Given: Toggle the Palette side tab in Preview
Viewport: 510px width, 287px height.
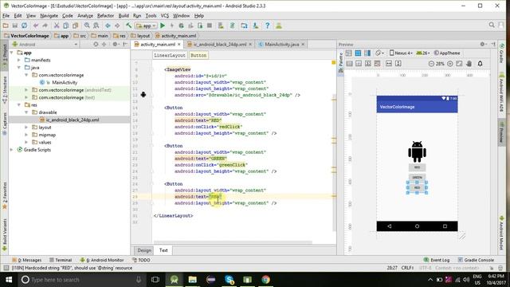Looking at the screenshot, I should [x=340, y=62].
